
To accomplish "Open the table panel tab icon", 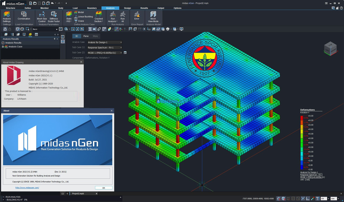I will coord(36,34).
